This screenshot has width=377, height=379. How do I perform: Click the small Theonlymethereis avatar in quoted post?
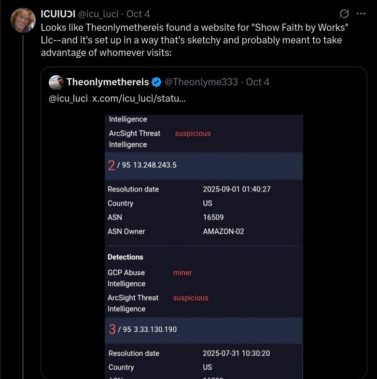pyautogui.click(x=56, y=82)
